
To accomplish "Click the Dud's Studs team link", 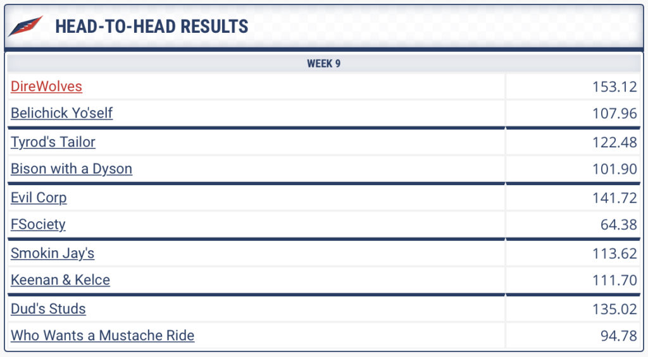I will pyautogui.click(x=48, y=309).
